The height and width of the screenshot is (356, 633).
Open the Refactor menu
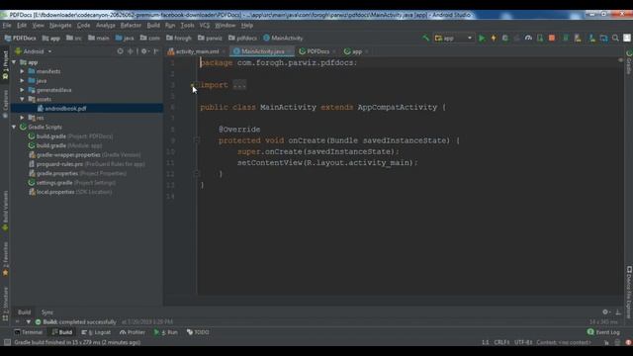(x=131, y=25)
